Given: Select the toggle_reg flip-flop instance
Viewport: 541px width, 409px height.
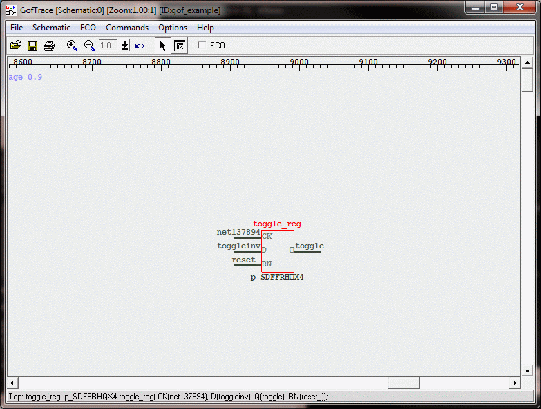Looking at the screenshot, I should coord(278,251).
